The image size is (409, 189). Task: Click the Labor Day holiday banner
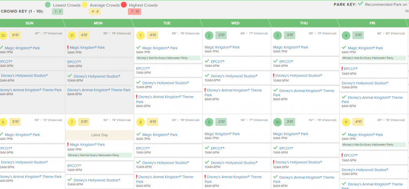click(x=99, y=135)
